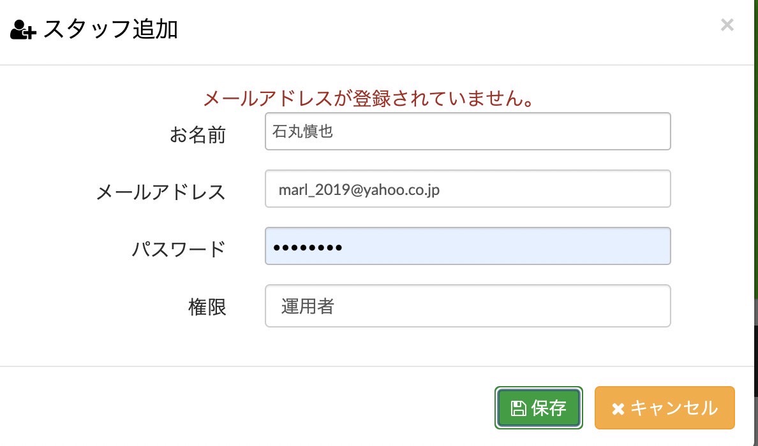This screenshot has height=446, width=758.
Task: Click the add-user icon beside スタッフ追加 title
Action: tap(23, 30)
